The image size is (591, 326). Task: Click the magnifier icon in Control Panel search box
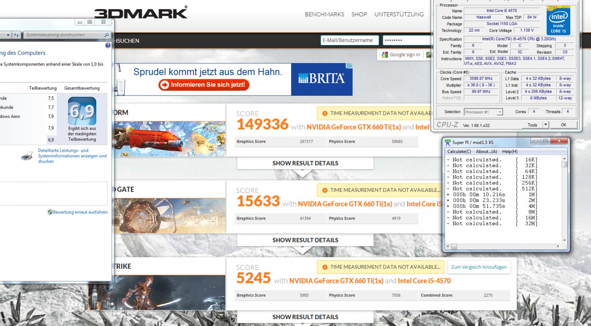[107, 35]
